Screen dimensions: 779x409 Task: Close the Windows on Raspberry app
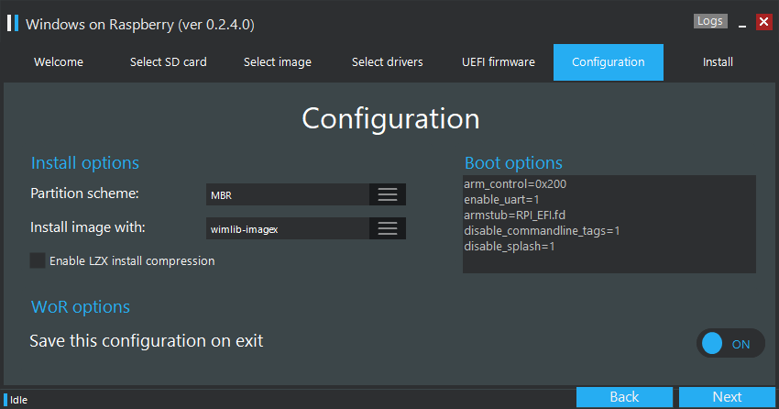pos(763,22)
